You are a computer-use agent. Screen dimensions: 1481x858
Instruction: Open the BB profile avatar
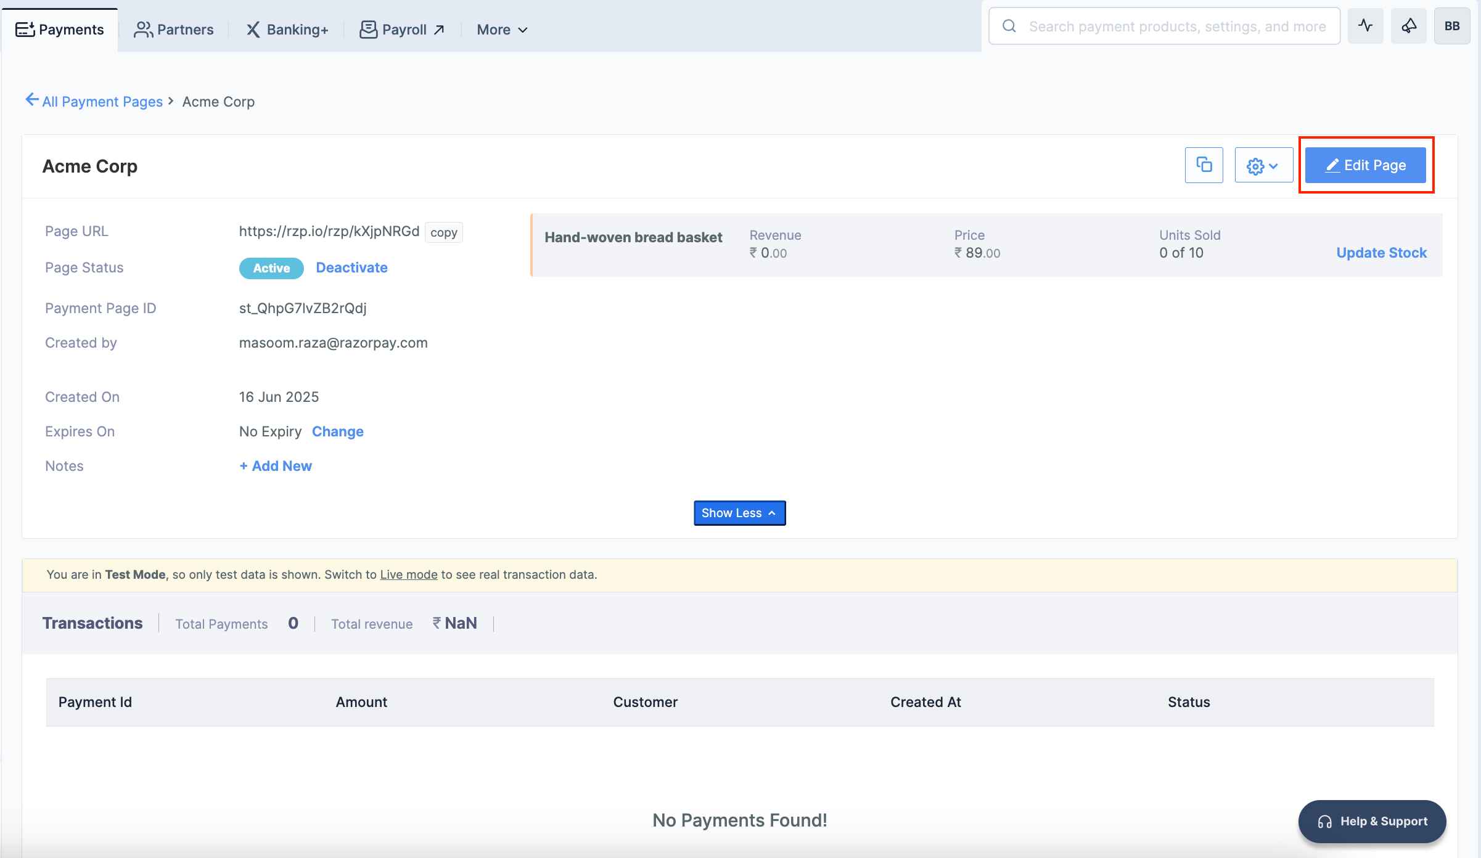[x=1452, y=26]
